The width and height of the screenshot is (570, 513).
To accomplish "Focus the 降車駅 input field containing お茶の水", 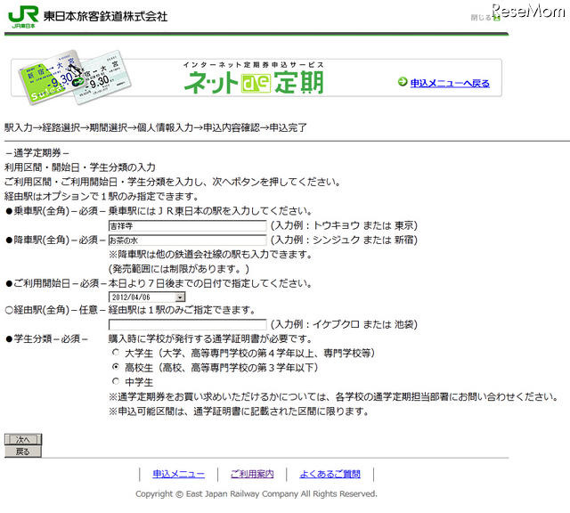I will pos(187,240).
